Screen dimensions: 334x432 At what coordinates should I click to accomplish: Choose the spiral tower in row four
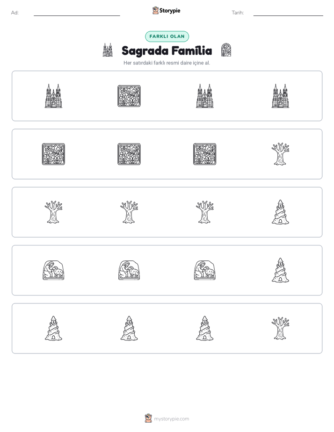(280, 270)
